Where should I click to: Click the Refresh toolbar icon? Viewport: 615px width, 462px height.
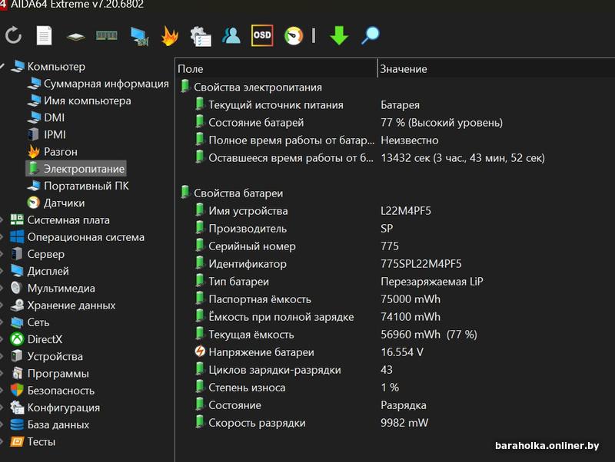point(13,35)
